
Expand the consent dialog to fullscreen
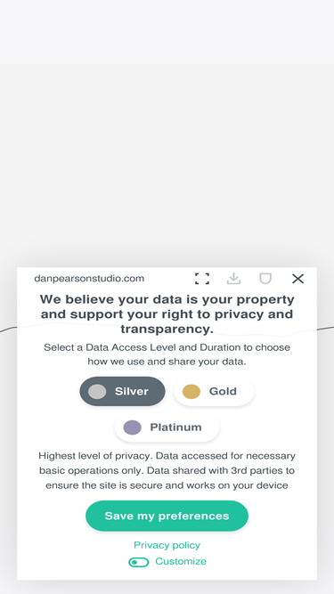click(x=202, y=279)
